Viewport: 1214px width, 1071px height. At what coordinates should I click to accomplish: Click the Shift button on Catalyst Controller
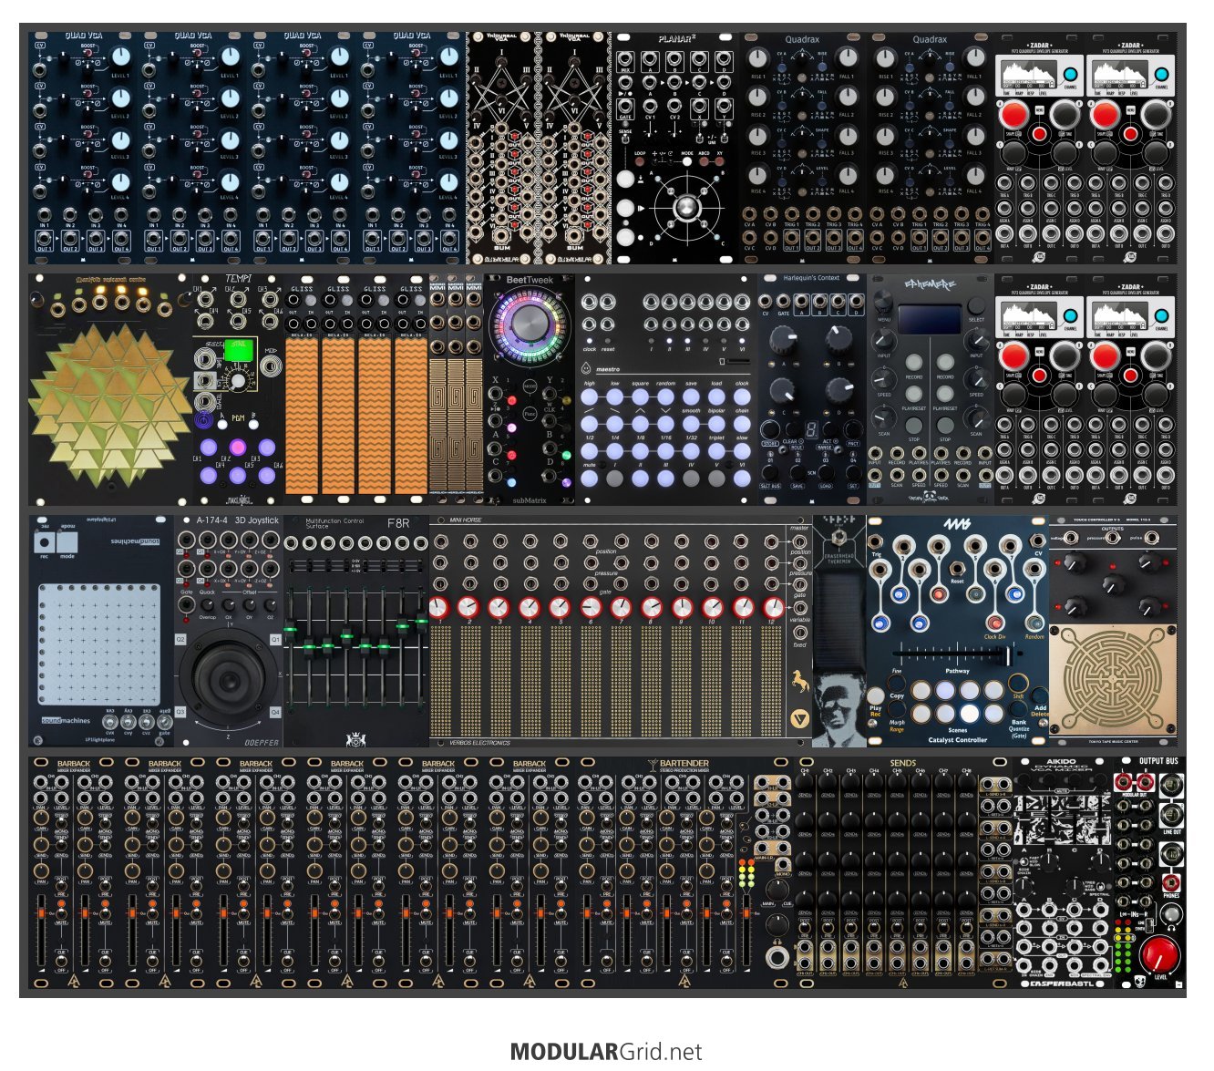(1018, 683)
